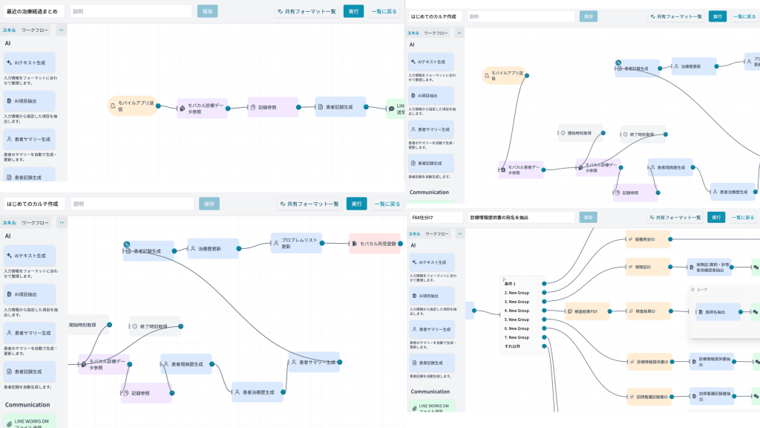Open the スキル tab in 最近の治療経過まとめ panel

coord(9,30)
